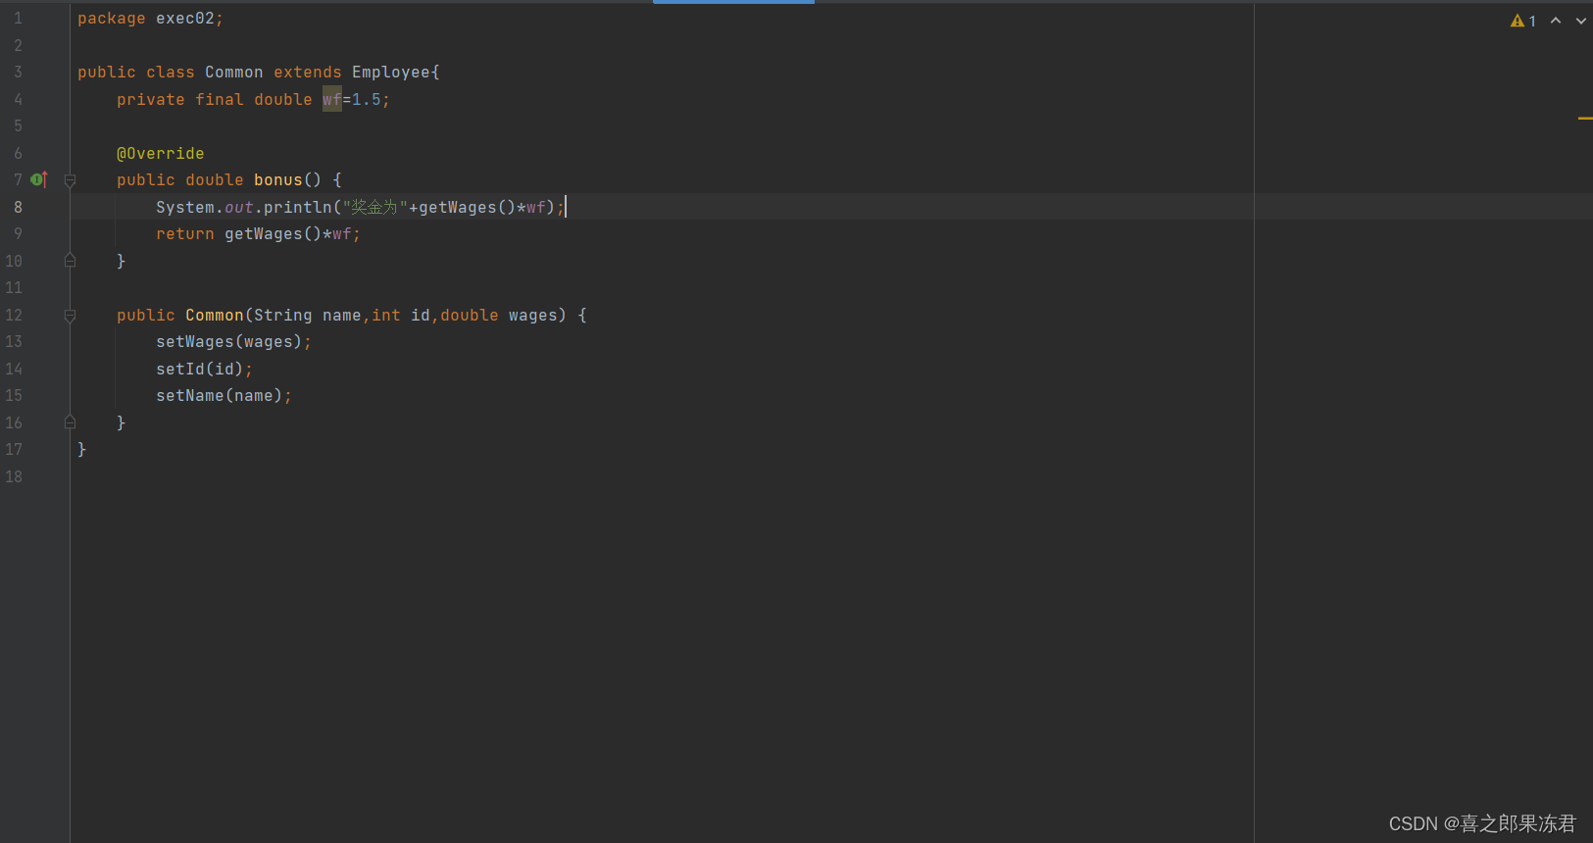Click the extends keyword
This screenshot has width=1593, height=843.
tap(308, 73)
